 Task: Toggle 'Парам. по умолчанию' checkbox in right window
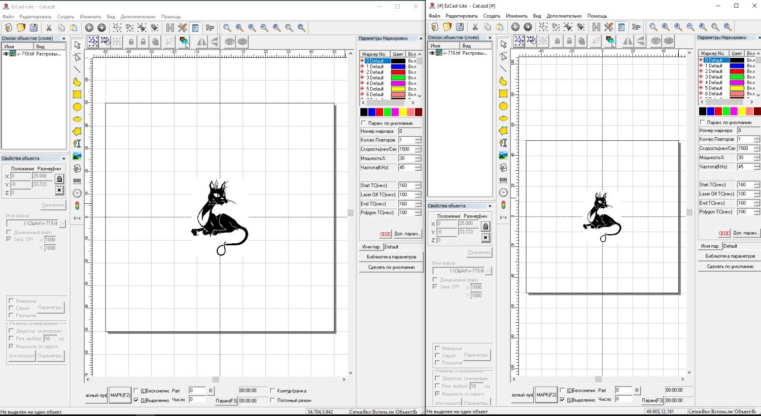click(x=702, y=122)
